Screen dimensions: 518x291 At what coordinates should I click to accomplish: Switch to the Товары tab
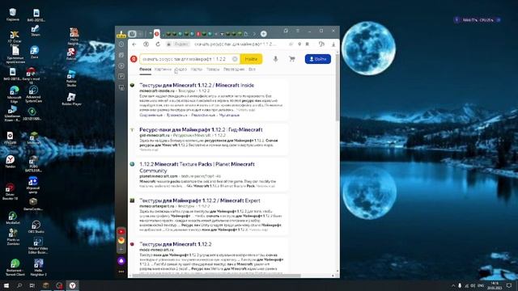[213, 70]
